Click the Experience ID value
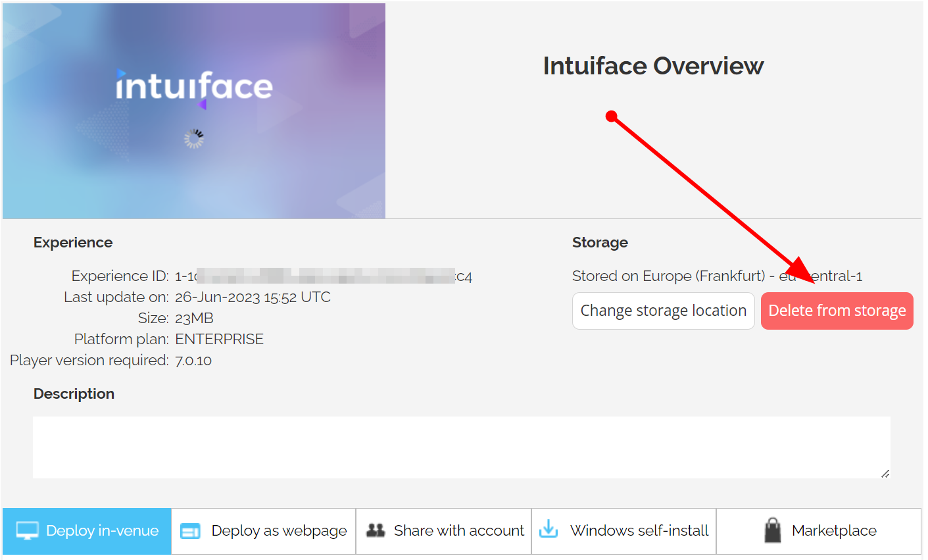The image size is (928, 560). (x=324, y=276)
